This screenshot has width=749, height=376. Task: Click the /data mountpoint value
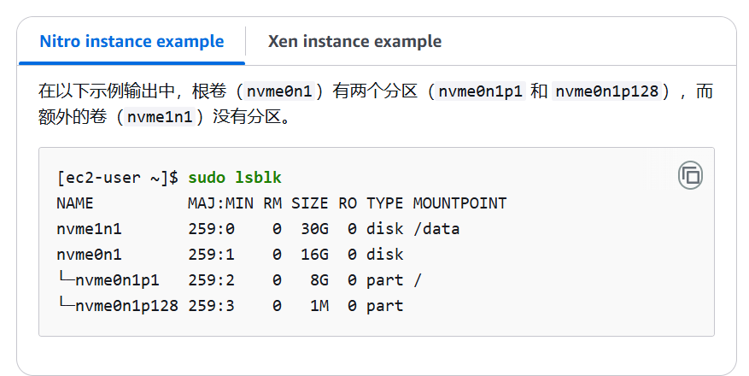tap(436, 229)
